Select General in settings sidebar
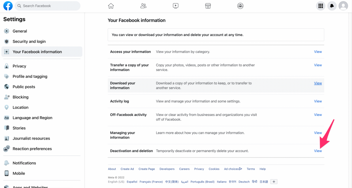 pos(20,31)
